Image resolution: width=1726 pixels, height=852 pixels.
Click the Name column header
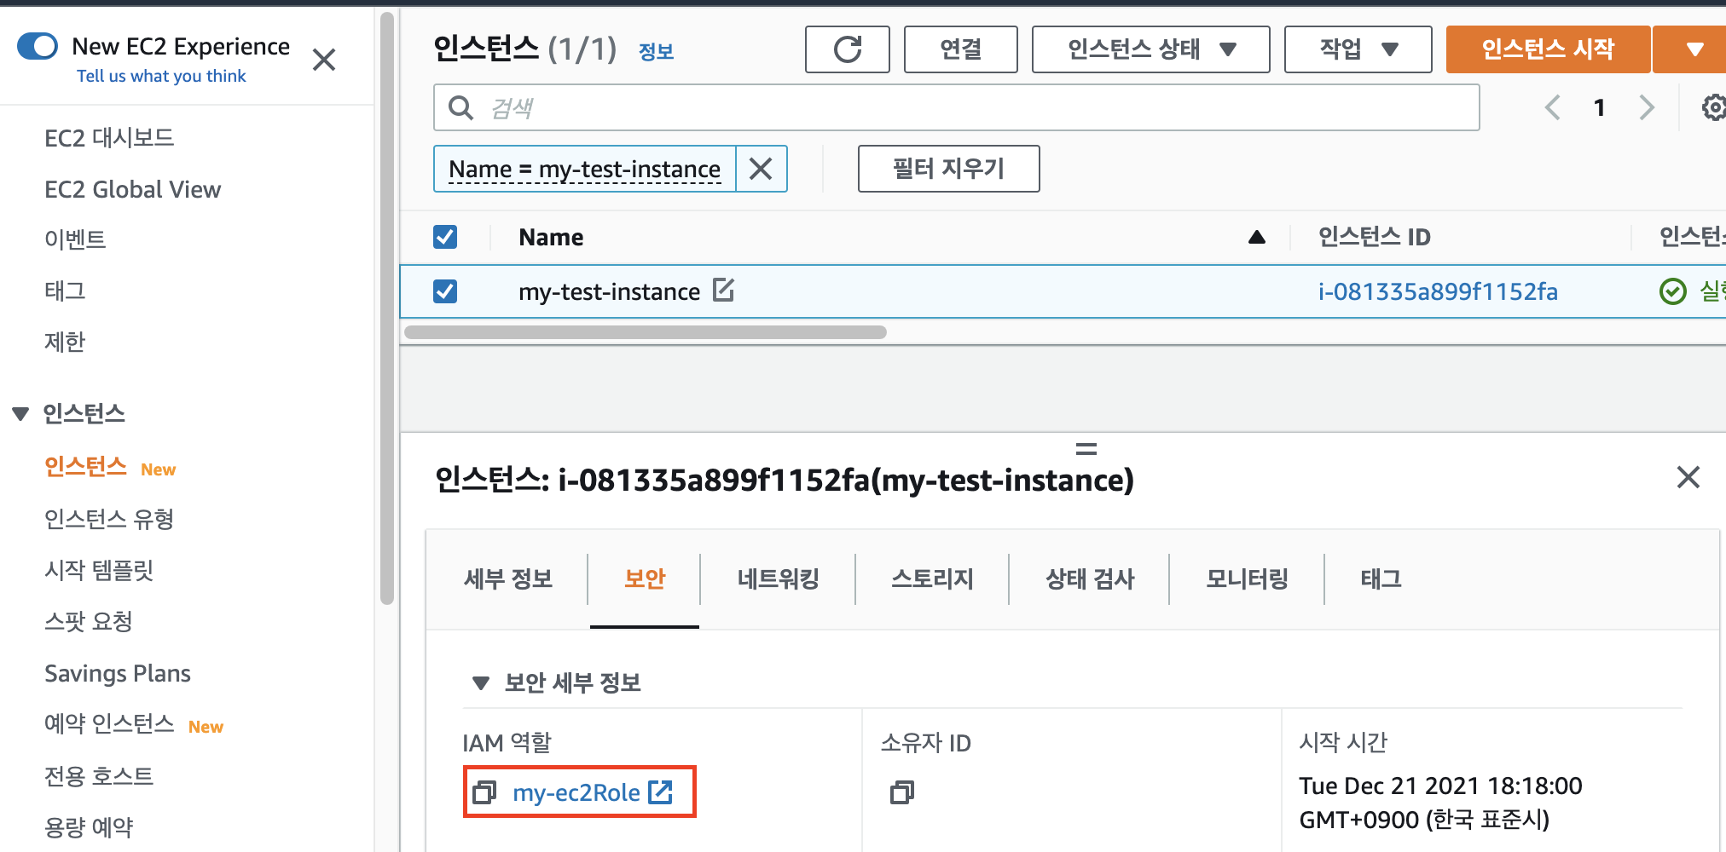pos(551,237)
